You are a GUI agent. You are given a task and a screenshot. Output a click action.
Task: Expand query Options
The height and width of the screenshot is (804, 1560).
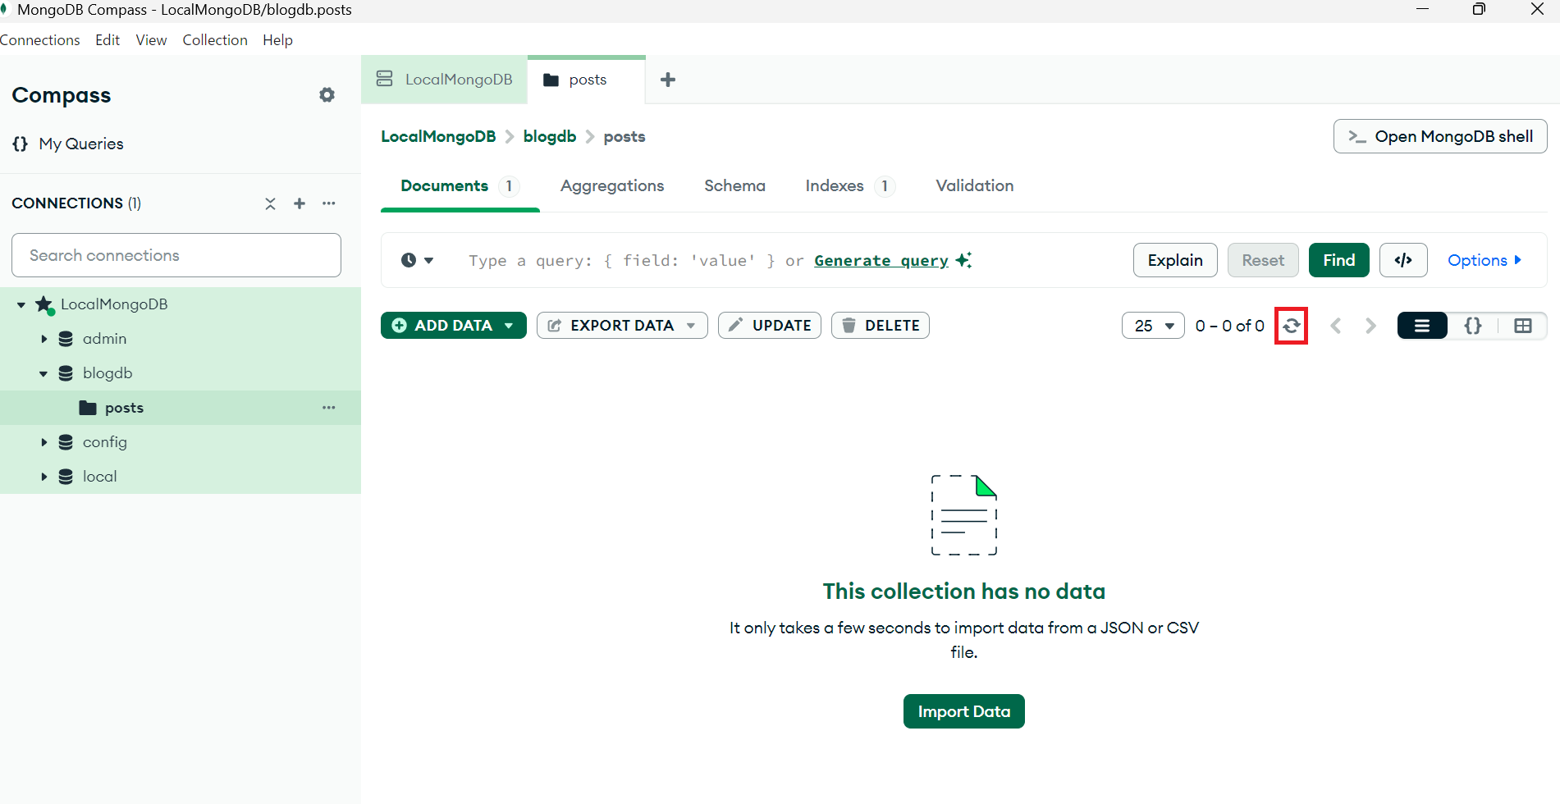pos(1484,260)
